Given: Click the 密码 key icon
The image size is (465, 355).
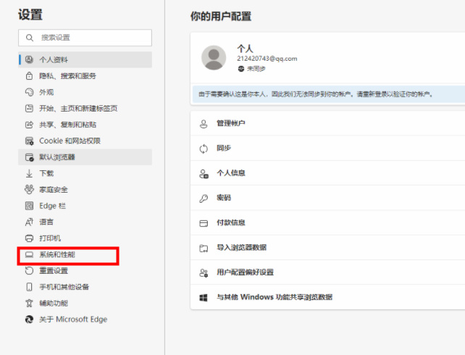Looking at the screenshot, I should (204, 199).
